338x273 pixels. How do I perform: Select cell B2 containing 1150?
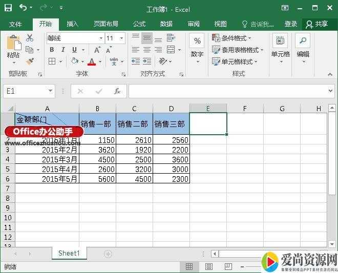pyautogui.click(x=97, y=140)
